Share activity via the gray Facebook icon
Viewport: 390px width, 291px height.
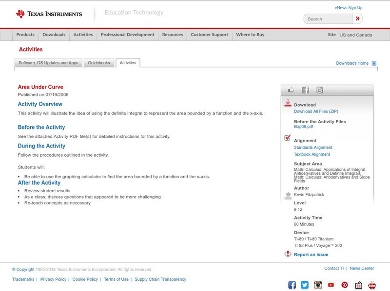[x=305, y=90]
